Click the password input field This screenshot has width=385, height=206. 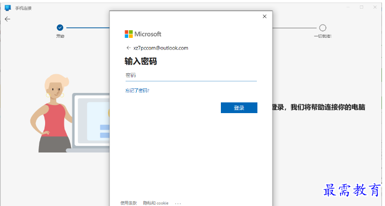191,75
